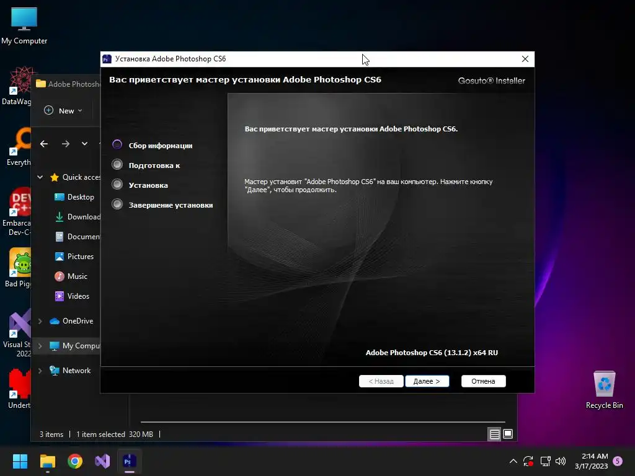Click the Gosuto Installer label
The image size is (635, 476).
point(491,81)
